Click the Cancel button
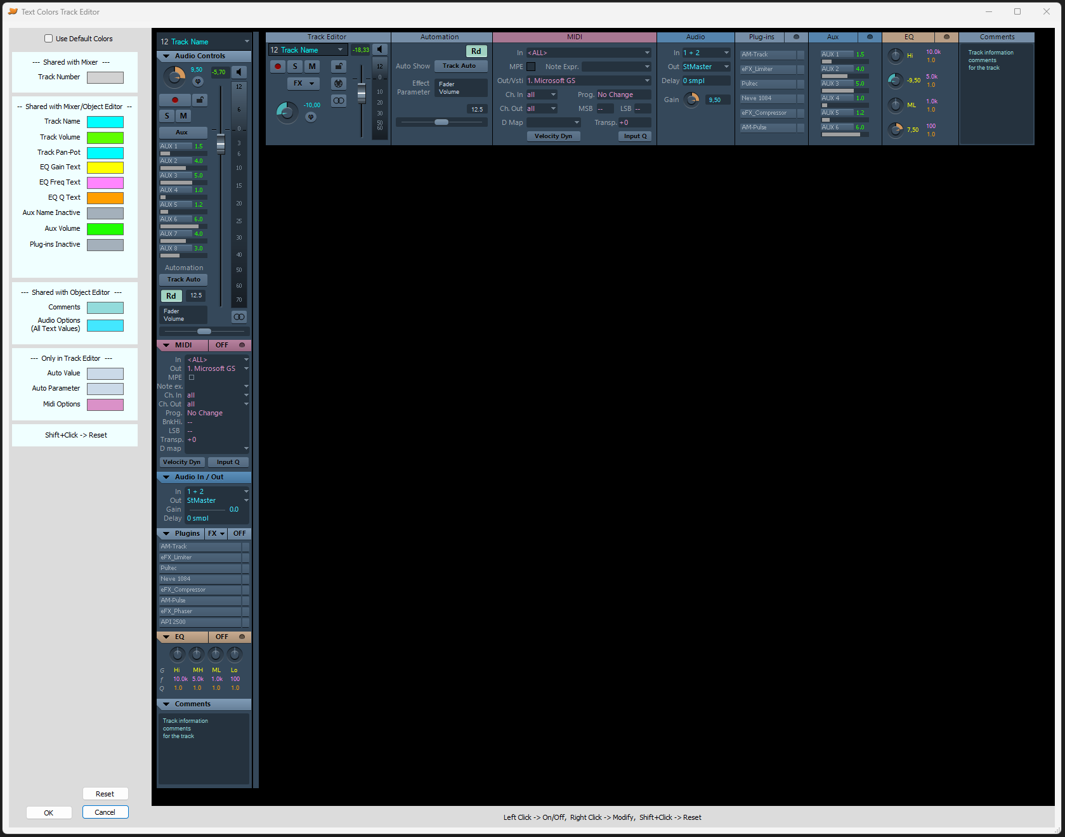This screenshot has height=837, width=1065. click(x=105, y=812)
